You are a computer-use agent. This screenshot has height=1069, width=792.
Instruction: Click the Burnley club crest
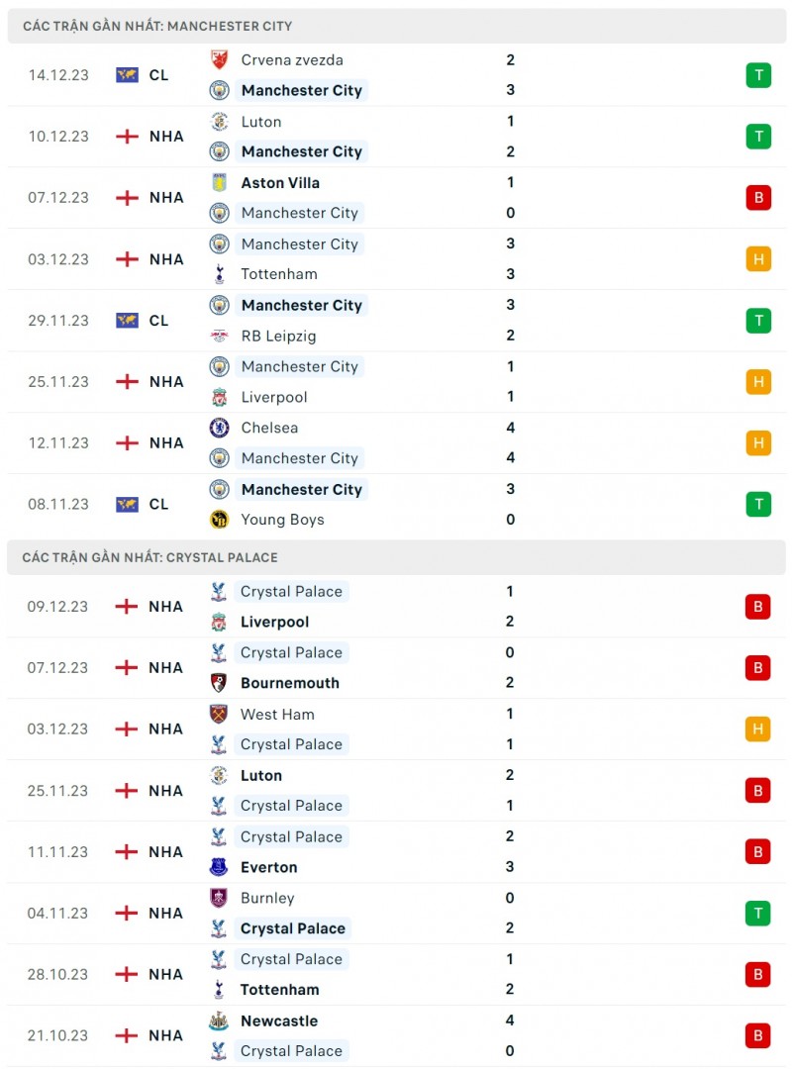219,898
